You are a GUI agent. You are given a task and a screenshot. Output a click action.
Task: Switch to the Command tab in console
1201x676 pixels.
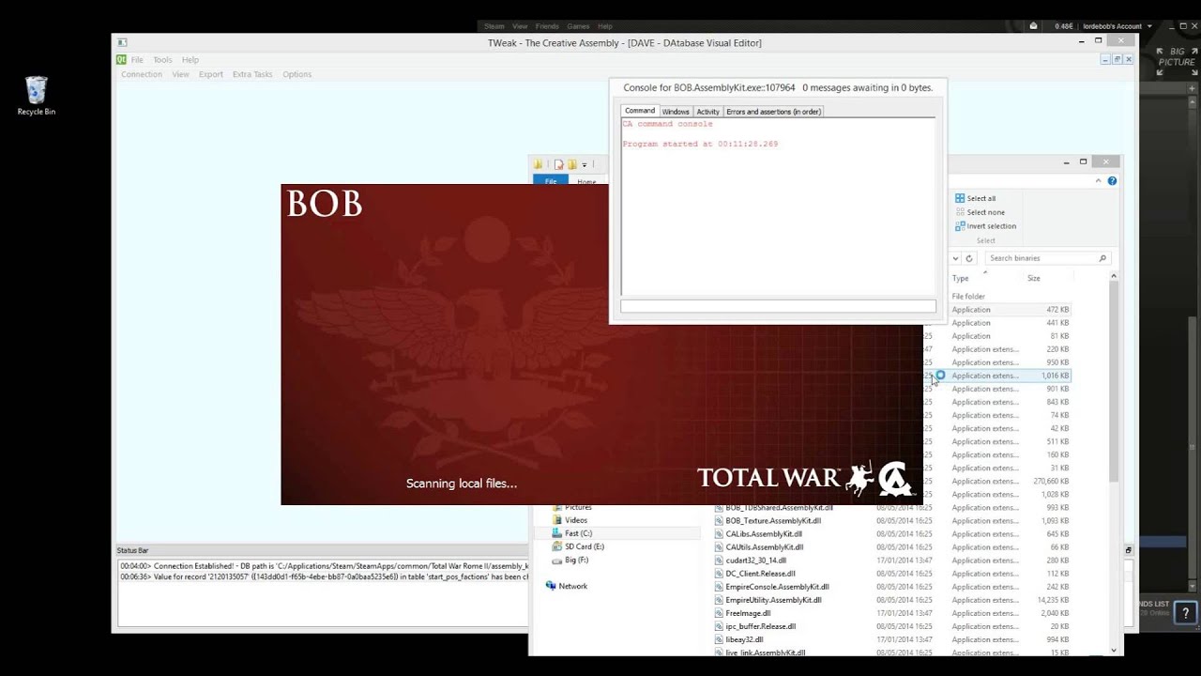click(x=640, y=111)
